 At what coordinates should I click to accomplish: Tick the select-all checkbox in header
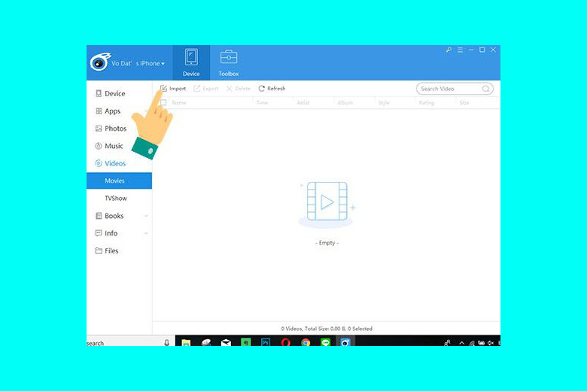click(x=163, y=102)
